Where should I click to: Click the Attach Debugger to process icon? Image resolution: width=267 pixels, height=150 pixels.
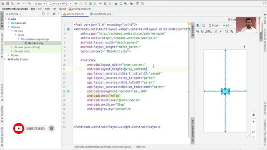105,4
